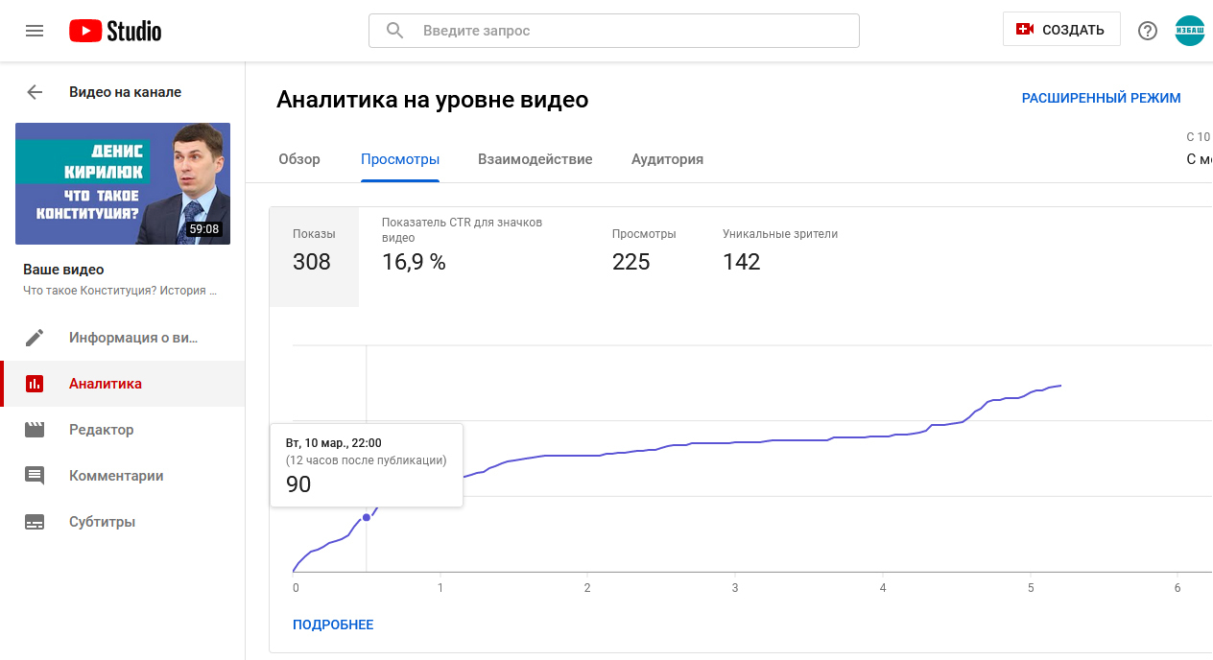Open Редактор in the sidebar
The height and width of the screenshot is (660, 1213).
coord(123,430)
